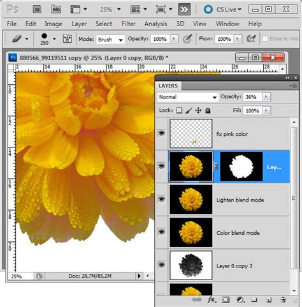Add a layer mask from the panel's bottom icons

point(226,300)
